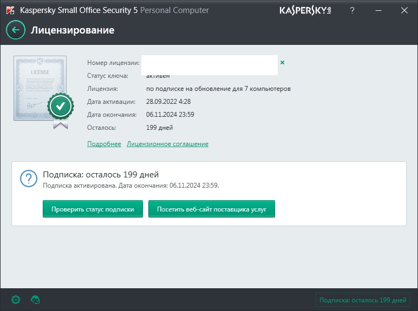Close the Kaspersky window
This screenshot has height=311, width=418.
tap(404, 10)
